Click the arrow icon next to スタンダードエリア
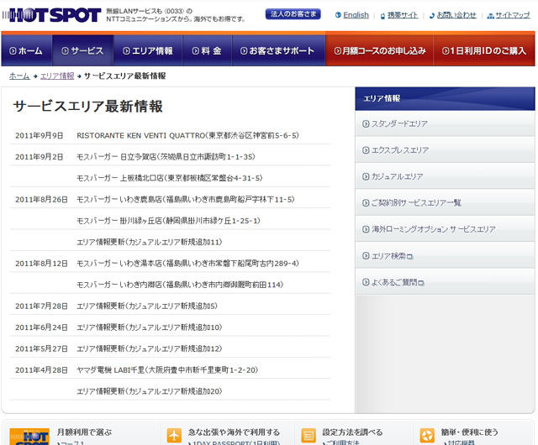The height and width of the screenshot is (445, 538). [366, 123]
